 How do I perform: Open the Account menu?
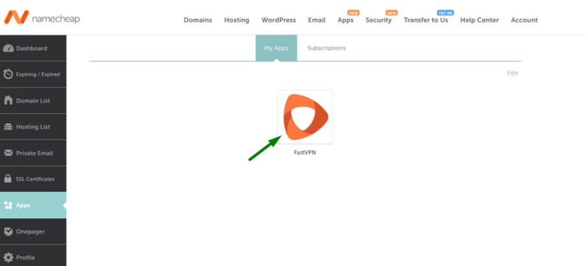[x=524, y=20]
